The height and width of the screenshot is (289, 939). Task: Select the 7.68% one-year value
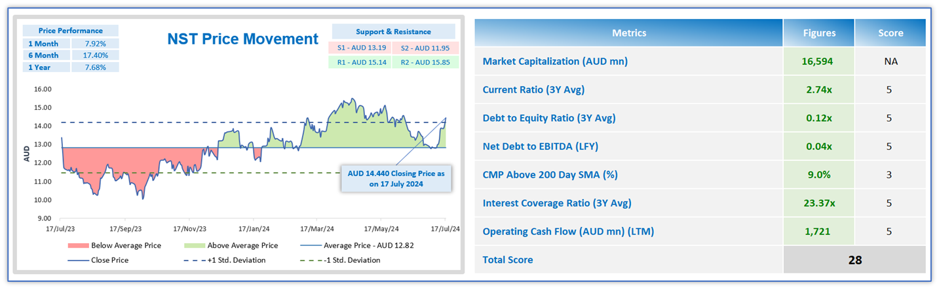click(x=95, y=67)
